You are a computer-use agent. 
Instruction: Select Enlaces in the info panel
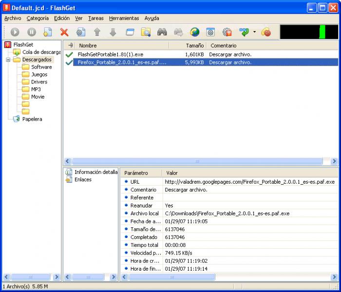point(83,179)
